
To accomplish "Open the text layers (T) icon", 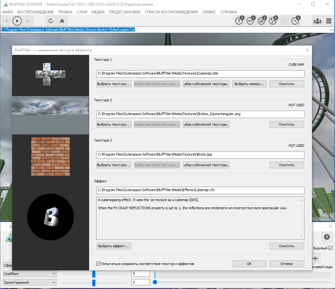I will coord(240,21).
